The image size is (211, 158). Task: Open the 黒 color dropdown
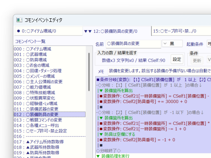[172, 44]
